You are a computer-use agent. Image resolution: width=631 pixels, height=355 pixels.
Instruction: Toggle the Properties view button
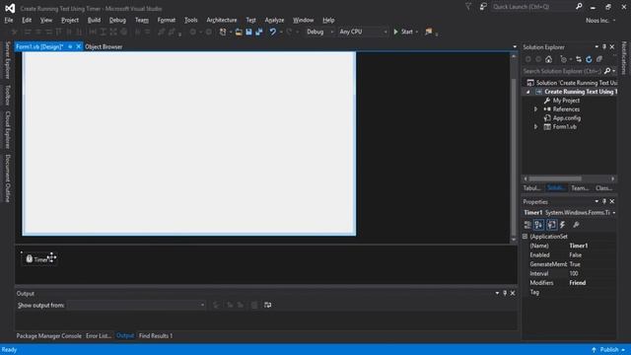(552, 225)
